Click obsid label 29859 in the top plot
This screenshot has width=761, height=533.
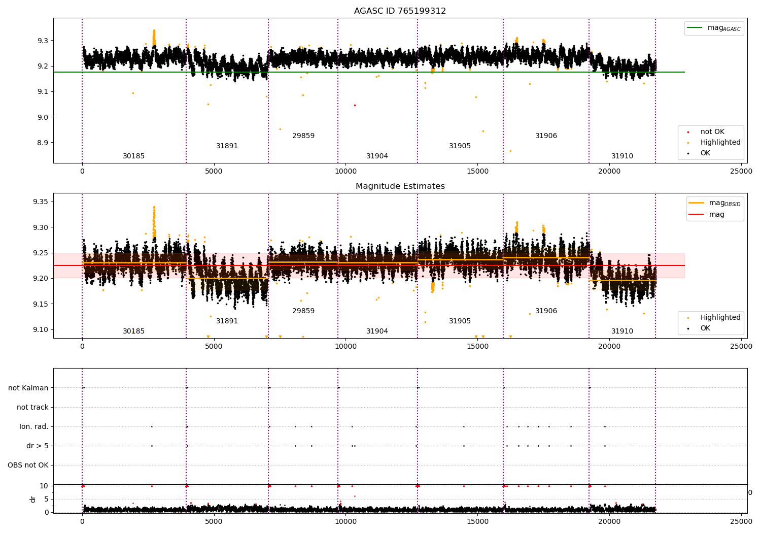pyautogui.click(x=303, y=136)
